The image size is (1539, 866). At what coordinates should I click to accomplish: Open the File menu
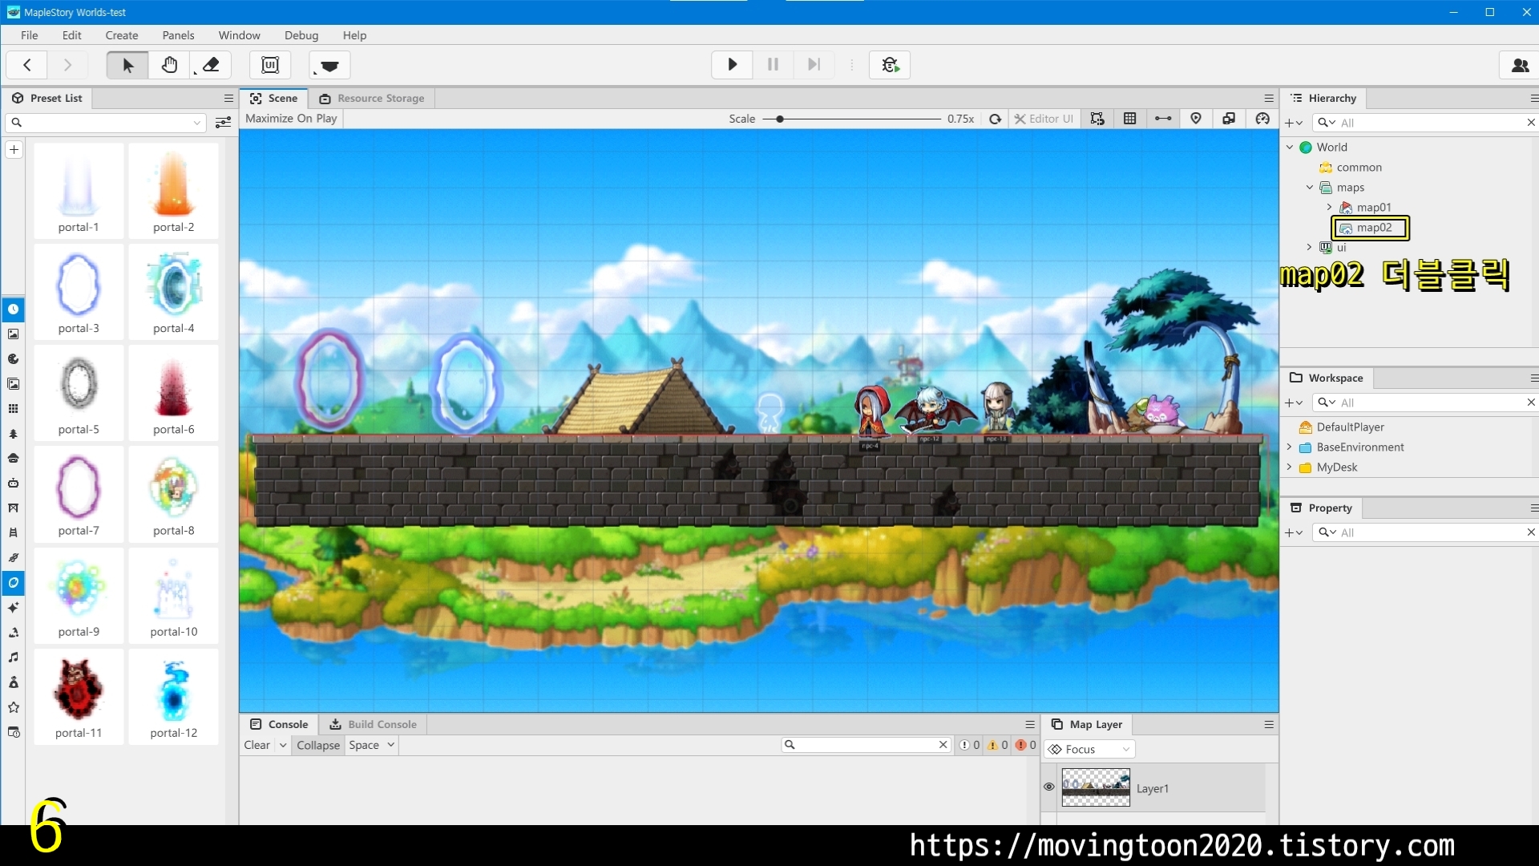pos(30,35)
